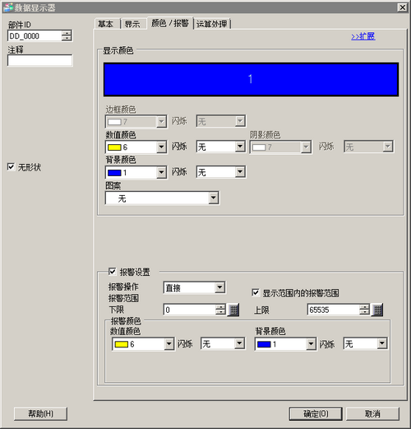411x429 pixels.
Task: Open keypad icon beside upper limit 65535
Action: tap(377, 310)
